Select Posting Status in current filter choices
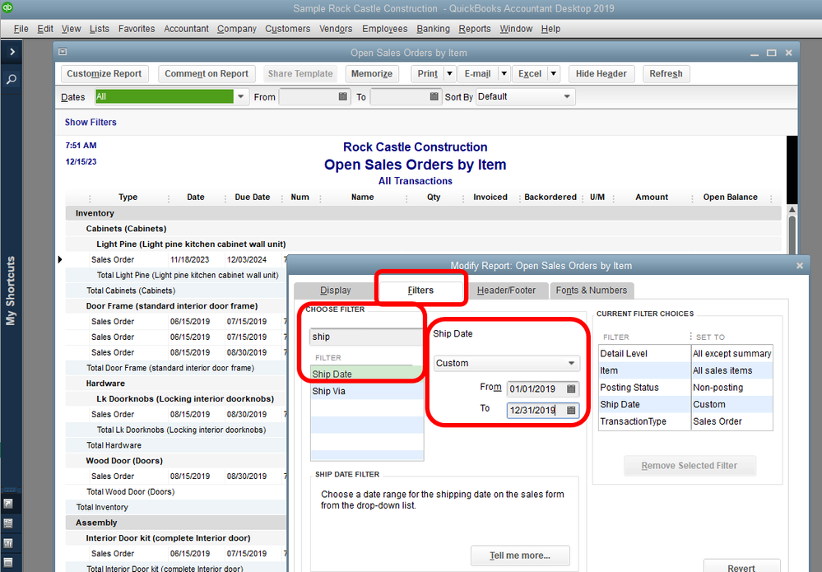 coord(685,388)
